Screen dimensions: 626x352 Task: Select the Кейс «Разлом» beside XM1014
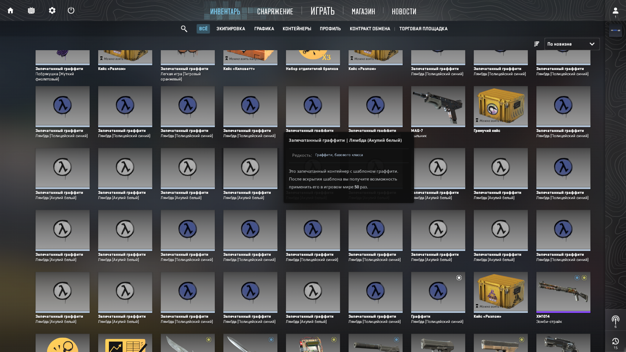pos(500,292)
